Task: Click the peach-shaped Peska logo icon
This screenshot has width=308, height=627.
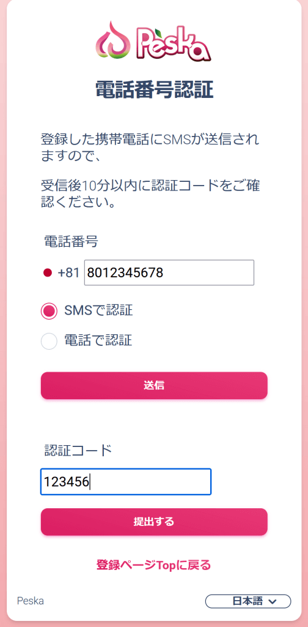Action: click(x=113, y=40)
